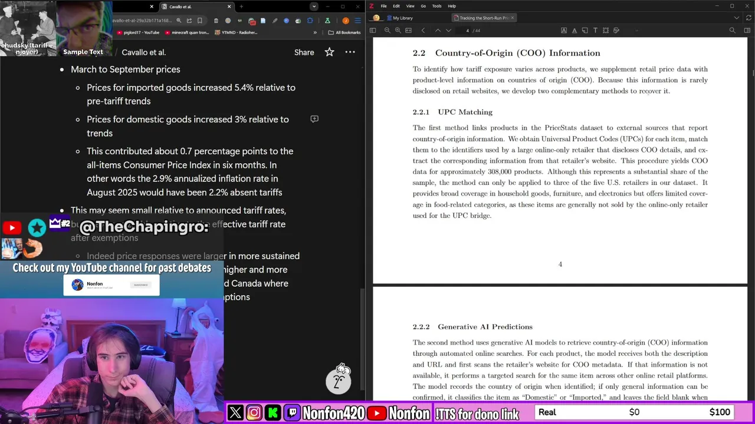This screenshot has width=755, height=424.
Task: Toggle the Zotero right context pane
Action: 747,30
